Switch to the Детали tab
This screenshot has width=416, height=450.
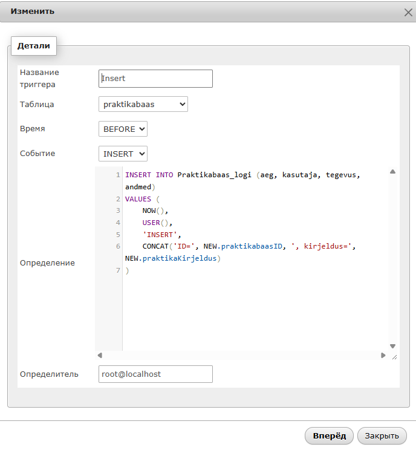tap(33, 45)
